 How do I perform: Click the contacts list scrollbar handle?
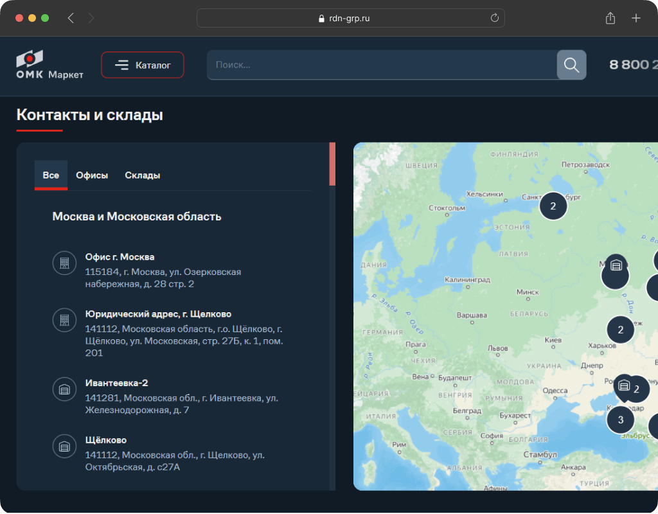(x=332, y=164)
